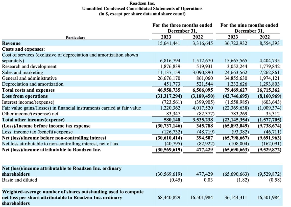This screenshot has width=291, height=207.
Task: Click fair value amount (22,369,638)
Action: (x=236, y=108)
